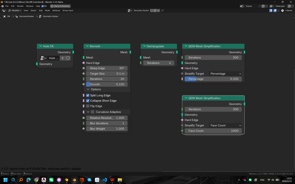This screenshot has height=184, width=295.
Task: Open the Attribute menu
Action: pos(56,11)
